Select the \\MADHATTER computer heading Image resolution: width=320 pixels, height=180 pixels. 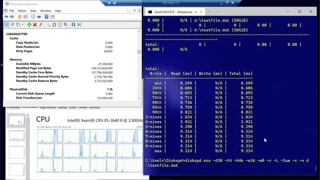pos(16,34)
